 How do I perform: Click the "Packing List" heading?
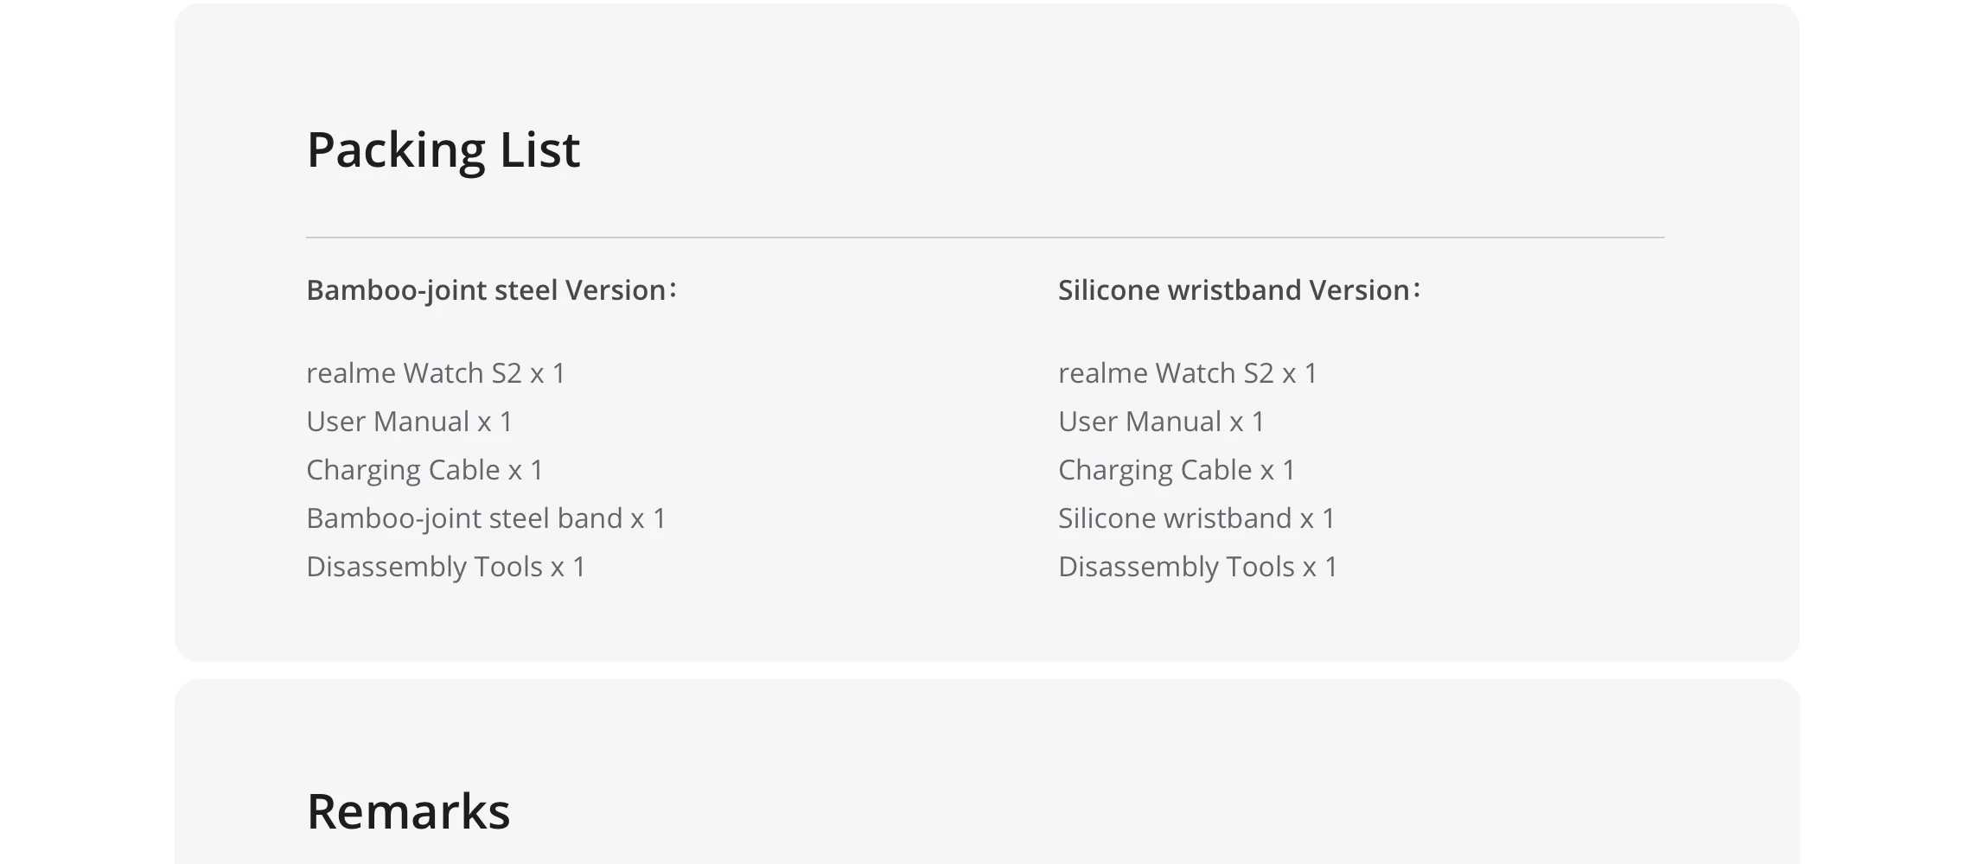tap(443, 149)
